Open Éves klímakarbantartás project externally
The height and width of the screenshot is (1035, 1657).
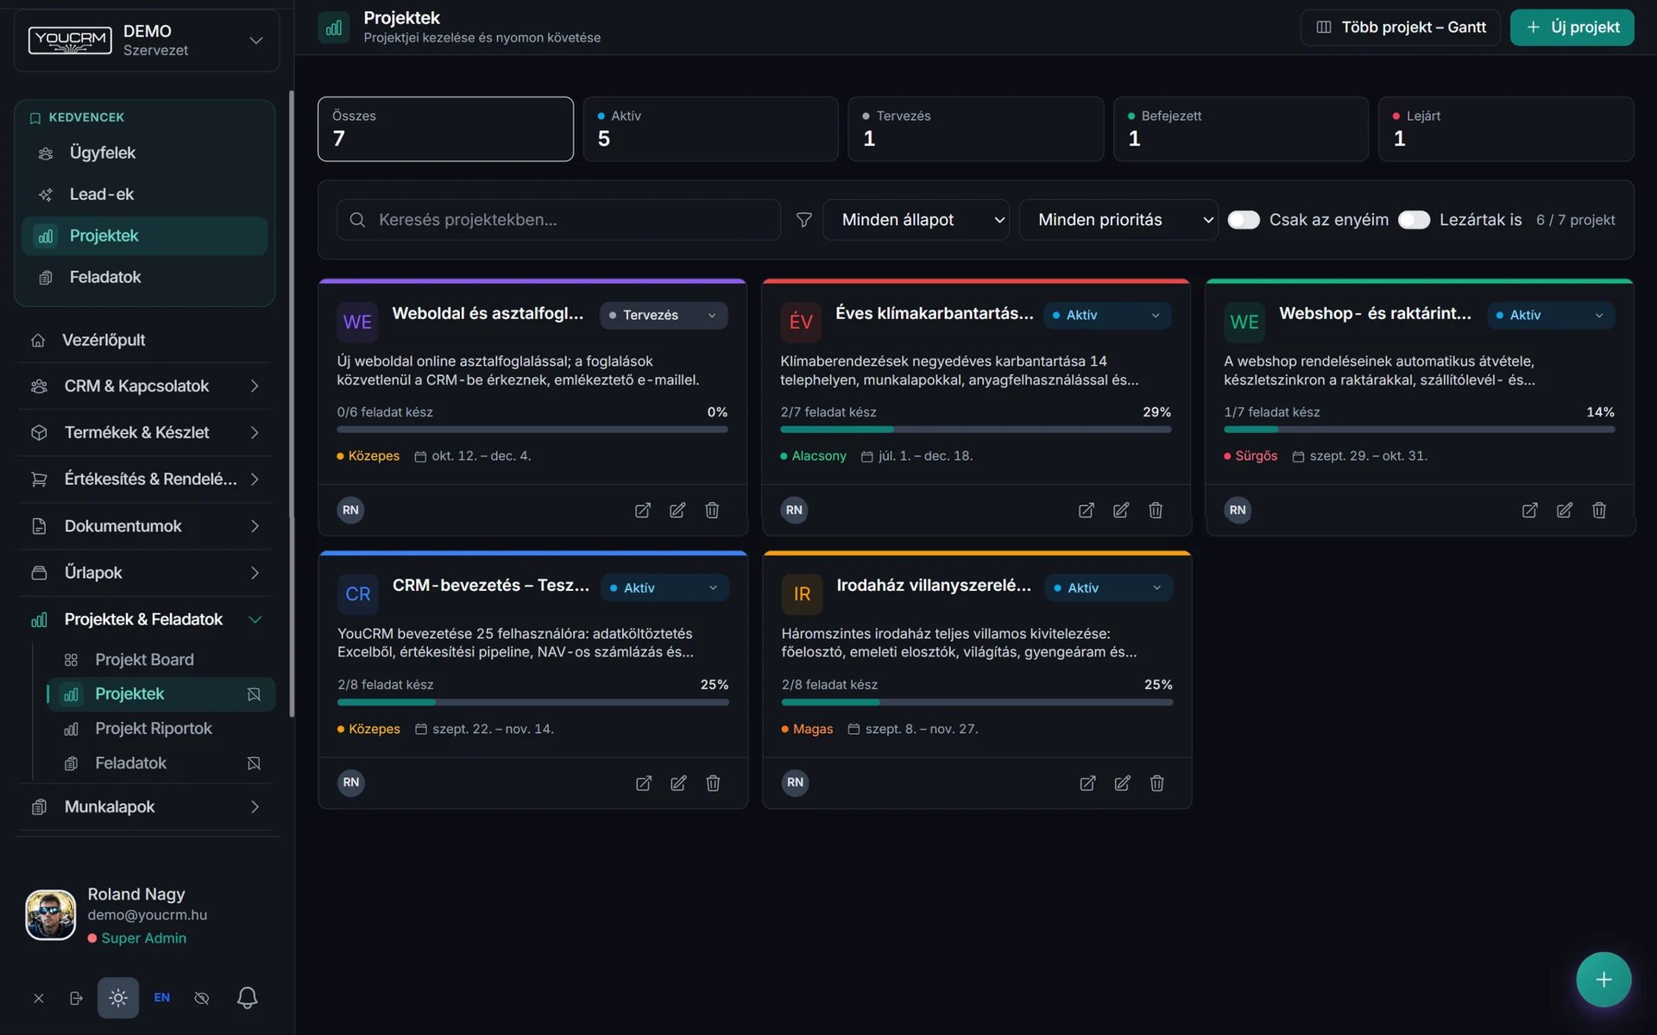[x=1087, y=511]
